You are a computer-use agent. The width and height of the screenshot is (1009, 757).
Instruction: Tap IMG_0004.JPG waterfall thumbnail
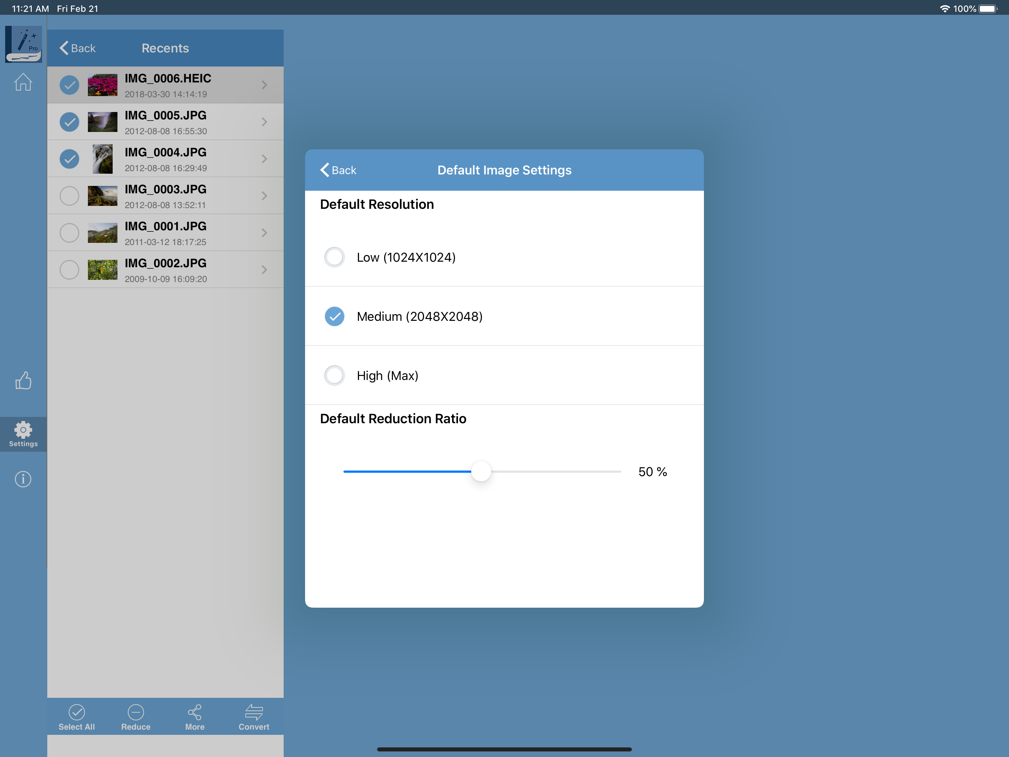click(x=102, y=159)
